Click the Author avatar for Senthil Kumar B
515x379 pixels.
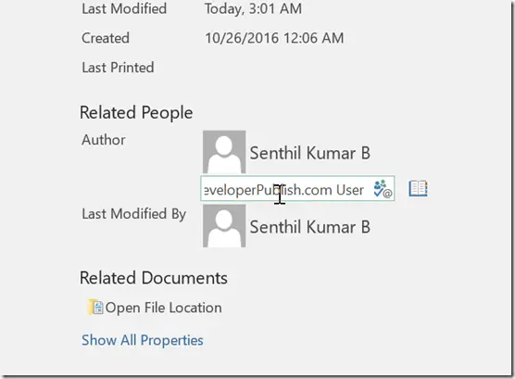pos(224,152)
